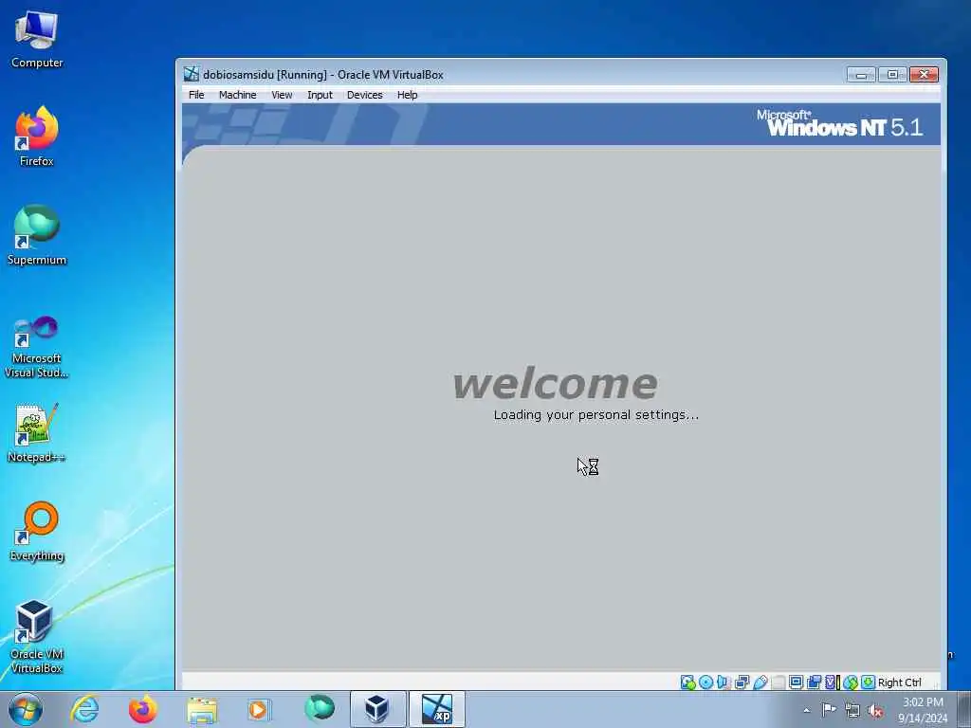The image size is (971, 728).
Task: Minimize the VirtualBox VM window
Action: (x=861, y=74)
